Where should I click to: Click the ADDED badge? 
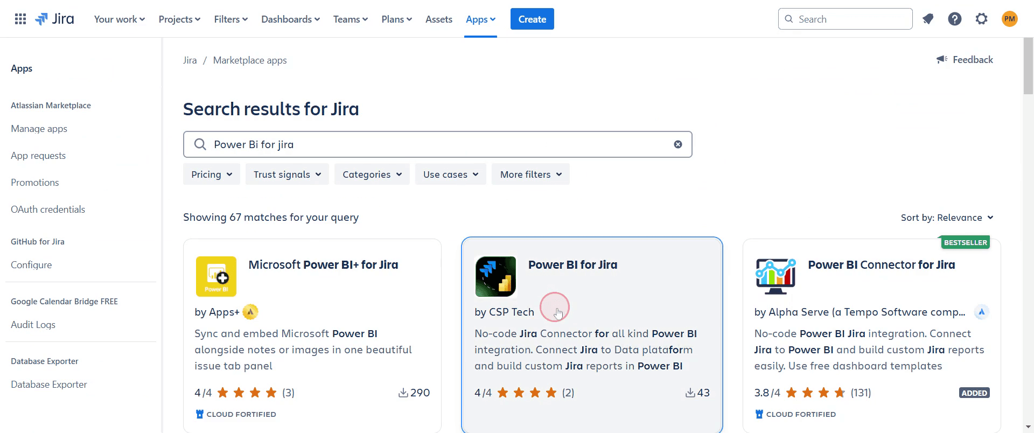coord(974,393)
